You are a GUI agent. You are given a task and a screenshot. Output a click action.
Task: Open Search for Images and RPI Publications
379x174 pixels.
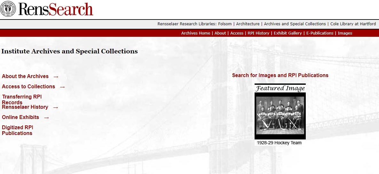(280, 75)
